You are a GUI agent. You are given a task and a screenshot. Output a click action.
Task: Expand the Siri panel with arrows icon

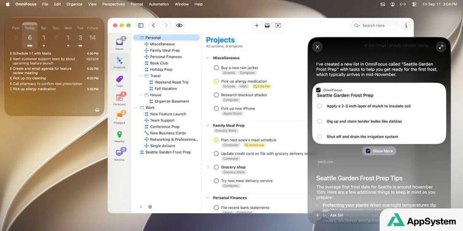[441, 47]
